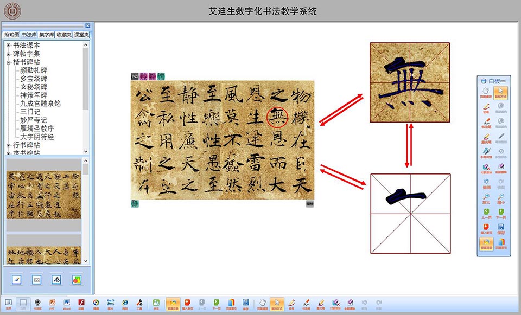Click 全部清除 in the 白板 panel
Screen dimensions: 521x315
[x=501, y=168]
